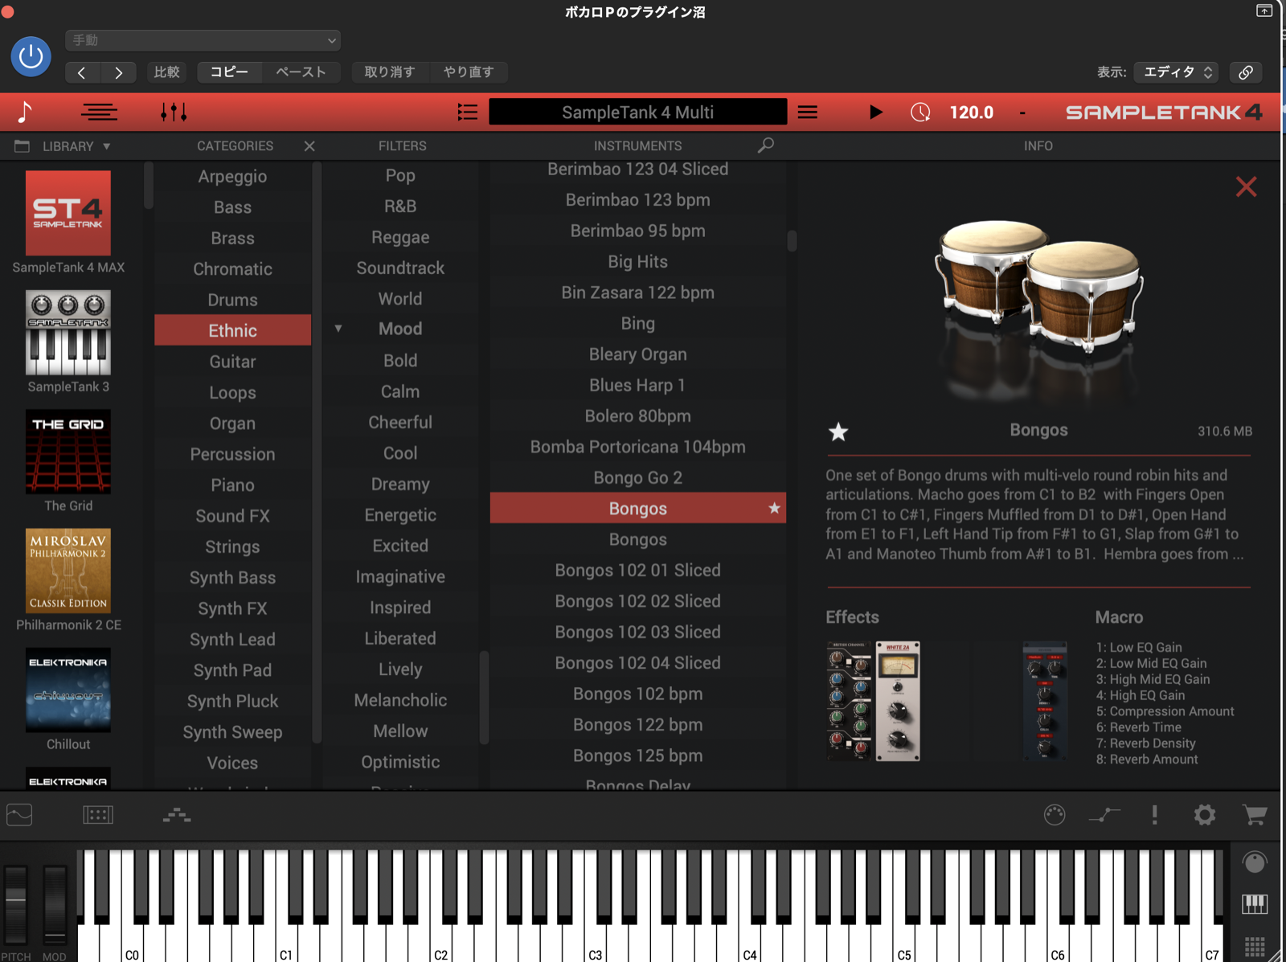Image resolution: width=1286 pixels, height=962 pixels.
Task: Open the layers stair-step icon
Action: click(177, 816)
